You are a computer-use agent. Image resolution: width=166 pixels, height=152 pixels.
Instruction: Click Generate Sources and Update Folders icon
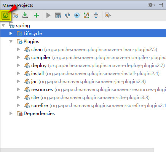pos(15,16)
